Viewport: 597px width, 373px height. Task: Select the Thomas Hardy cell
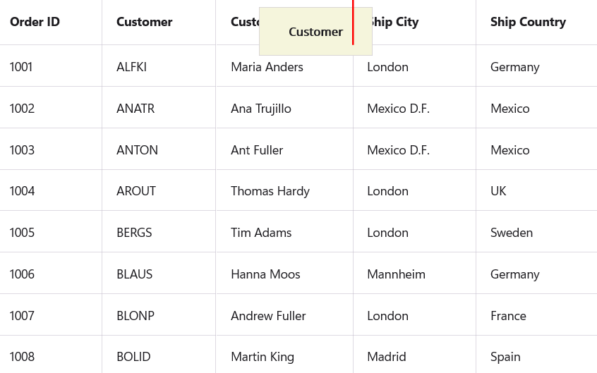270,191
